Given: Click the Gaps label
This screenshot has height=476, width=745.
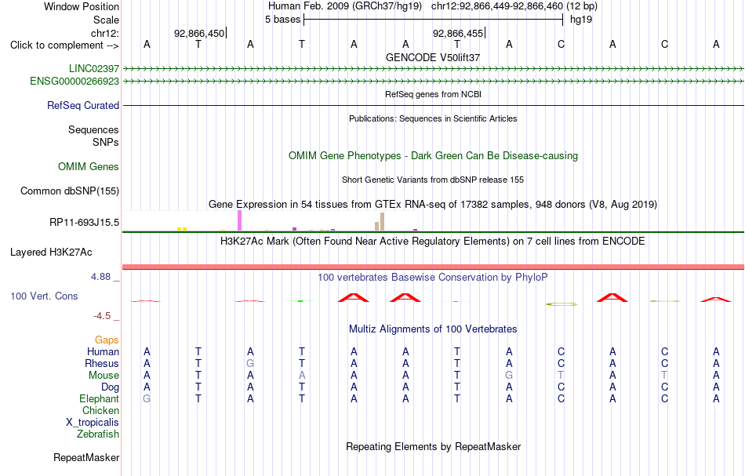Looking at the screenshot, I should (x=107, y=340).
